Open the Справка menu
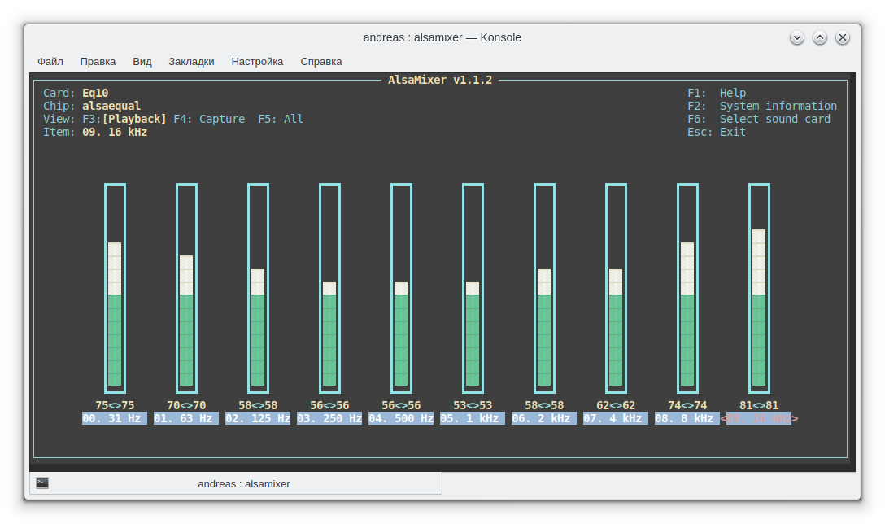The image size is (885, 524). (321, 61)
